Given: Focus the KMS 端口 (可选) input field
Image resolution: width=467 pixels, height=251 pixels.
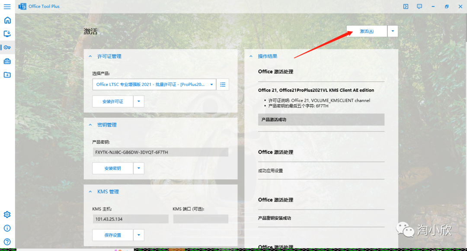Looking at the screenshot, I should pos(201,219).
